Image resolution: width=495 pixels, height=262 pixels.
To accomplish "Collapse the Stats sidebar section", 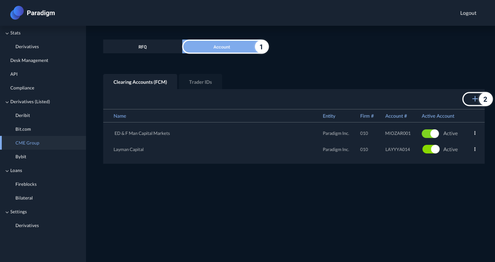I will [x=7, y=33].
